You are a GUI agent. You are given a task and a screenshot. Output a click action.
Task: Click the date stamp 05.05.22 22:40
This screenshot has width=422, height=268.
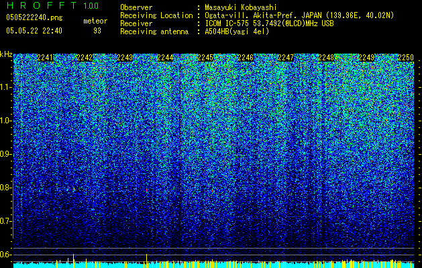[x=34, y=31]
